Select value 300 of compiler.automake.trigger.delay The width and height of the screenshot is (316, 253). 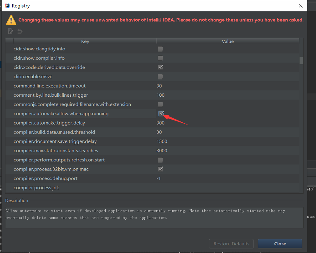pos(161,123)
